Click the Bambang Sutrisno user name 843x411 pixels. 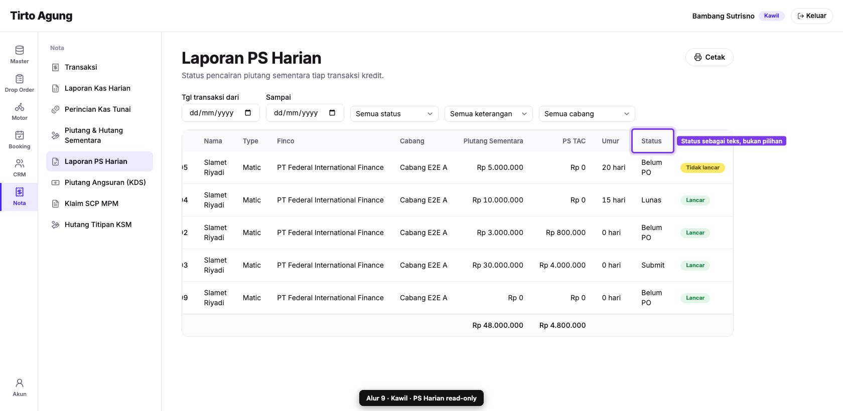point(723,16)
